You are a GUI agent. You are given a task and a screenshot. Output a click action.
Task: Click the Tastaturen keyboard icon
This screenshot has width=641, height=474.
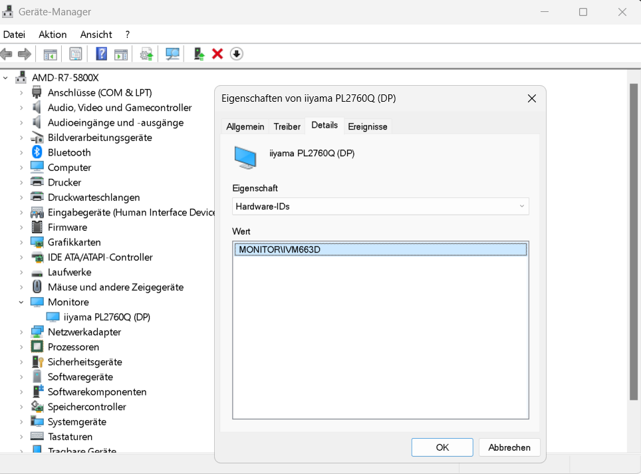click(x=37, y=436)
